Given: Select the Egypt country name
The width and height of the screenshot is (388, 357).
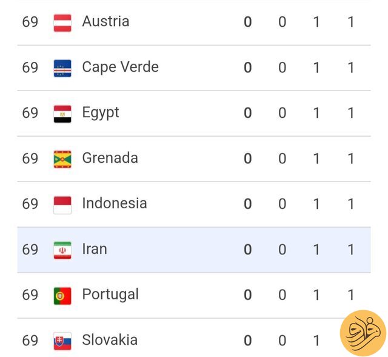Looking at the screenshot, I should click(101, 113).
